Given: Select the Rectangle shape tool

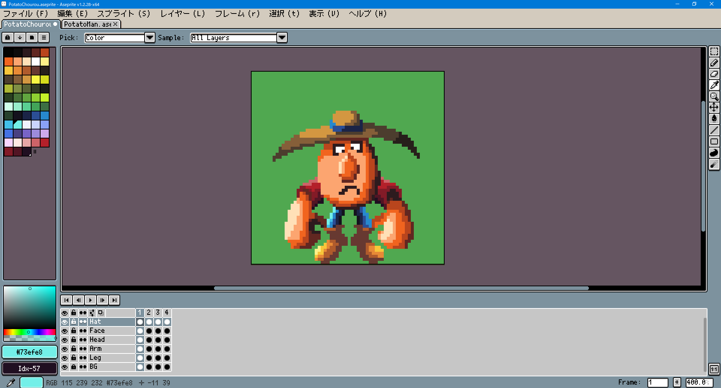Looking at the screenshot, I should click(714, 141).
